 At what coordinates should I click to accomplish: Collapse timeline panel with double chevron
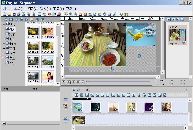click(x=186, y=89)
